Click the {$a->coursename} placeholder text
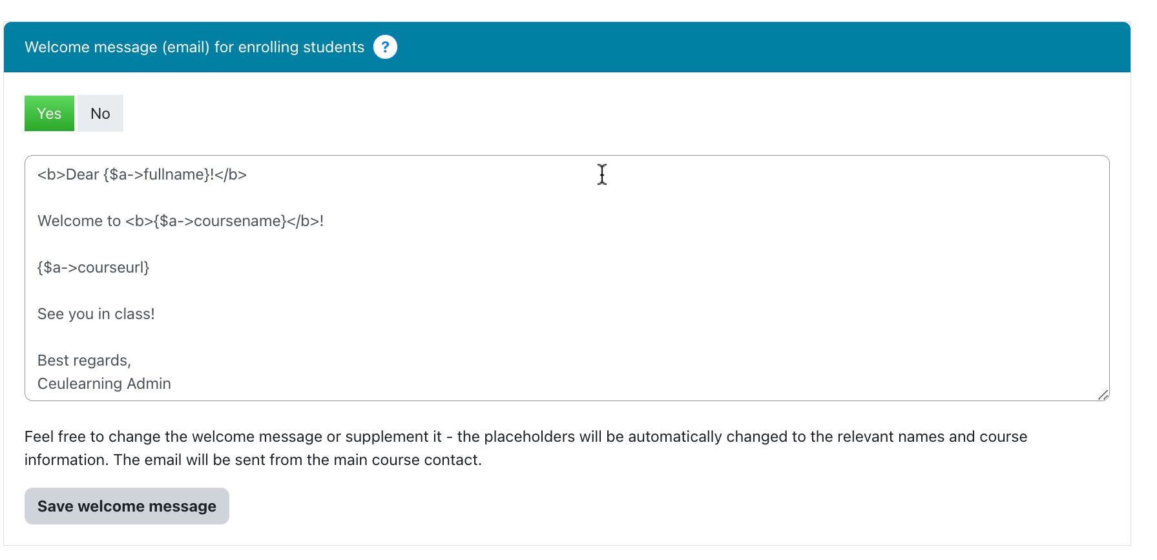This screenshot has height=560, width=1157. (220, 221)
